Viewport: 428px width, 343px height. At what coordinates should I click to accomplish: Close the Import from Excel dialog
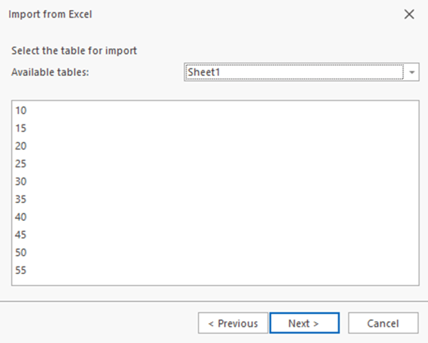click(409, 14)
